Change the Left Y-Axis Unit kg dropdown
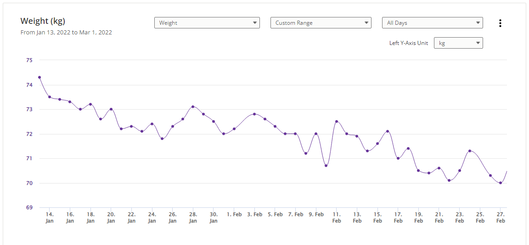Image resolution: width=529 pixels, height=245 pixels. coord(458,43)
